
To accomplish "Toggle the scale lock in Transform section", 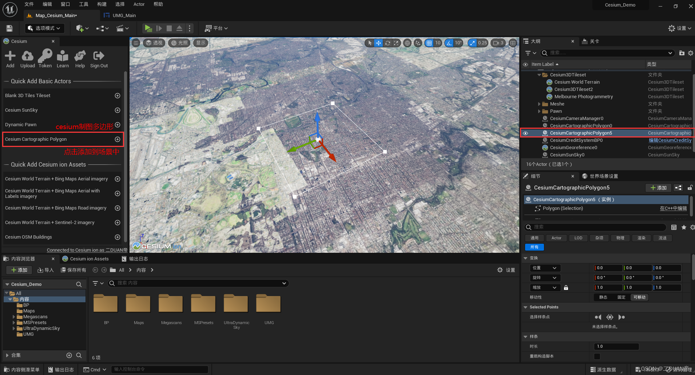I will click(566, 287).
